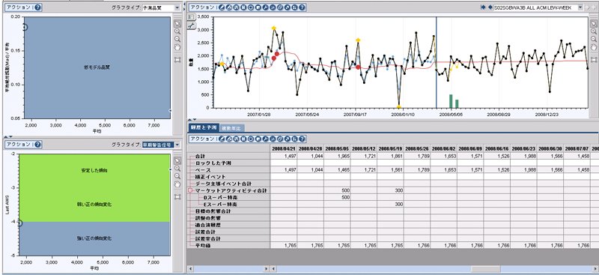The width and height of the screenshot is (599, 275).
Task: Open the アクション menu in the data table toolbar
Action: tap(202, 139)
